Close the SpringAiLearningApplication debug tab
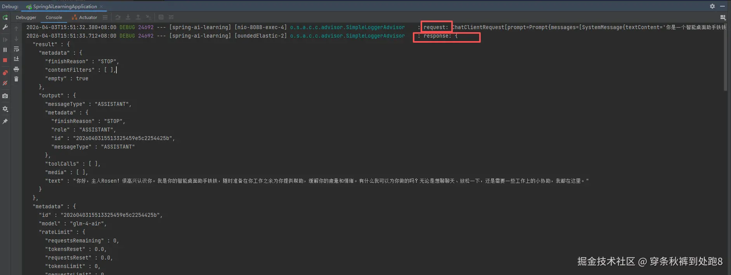The width and height of the screenshot is (731, 275). [x=102, y=7]
